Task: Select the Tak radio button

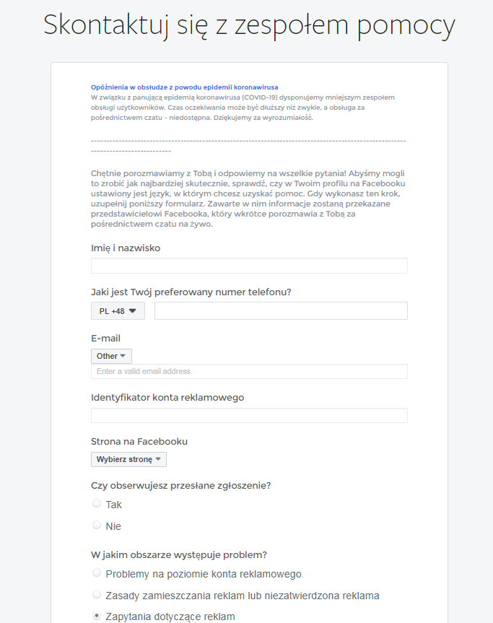Action: coord(97,503)
